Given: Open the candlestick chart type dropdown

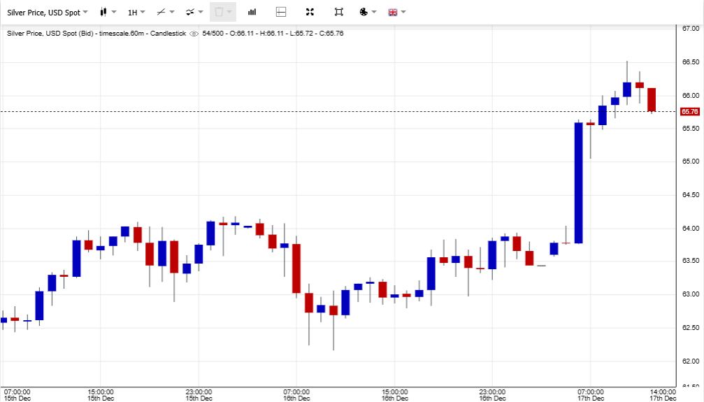Looking at the screenshot, I should pos(108,12).
